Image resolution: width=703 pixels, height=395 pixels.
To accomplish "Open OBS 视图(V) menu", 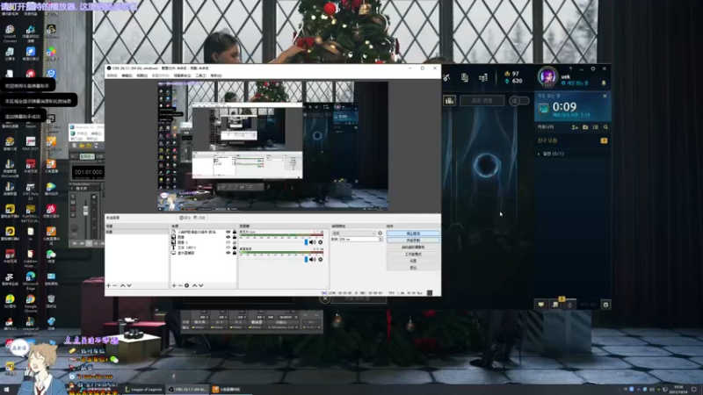I will pos(142,75).
